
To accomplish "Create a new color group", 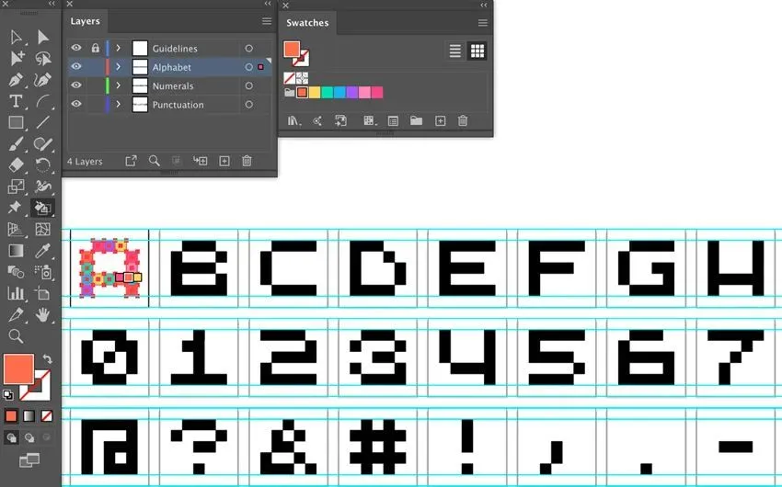I will (x=416, y=120).
